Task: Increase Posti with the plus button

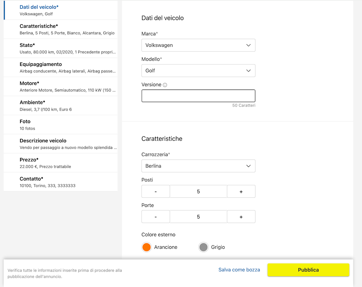Action: pos(241,192)
